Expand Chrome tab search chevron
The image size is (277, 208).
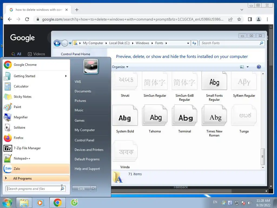tap(242, 10)
